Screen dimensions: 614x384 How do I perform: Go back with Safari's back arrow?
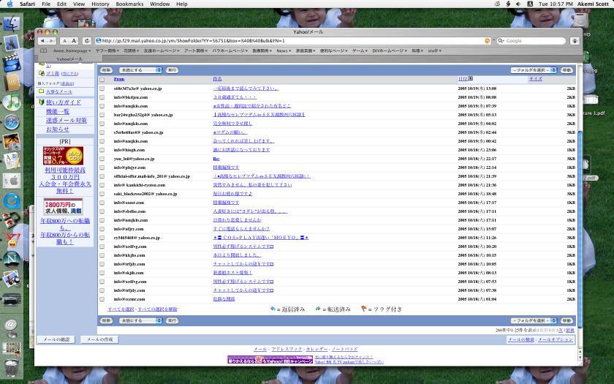tap(42, 41)
